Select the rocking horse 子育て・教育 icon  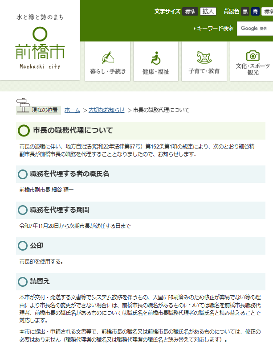(204, 57)
